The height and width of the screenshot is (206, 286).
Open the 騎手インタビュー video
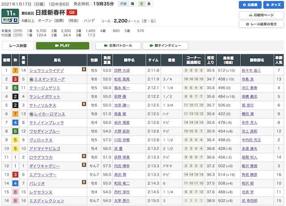(x=165, y=46)
